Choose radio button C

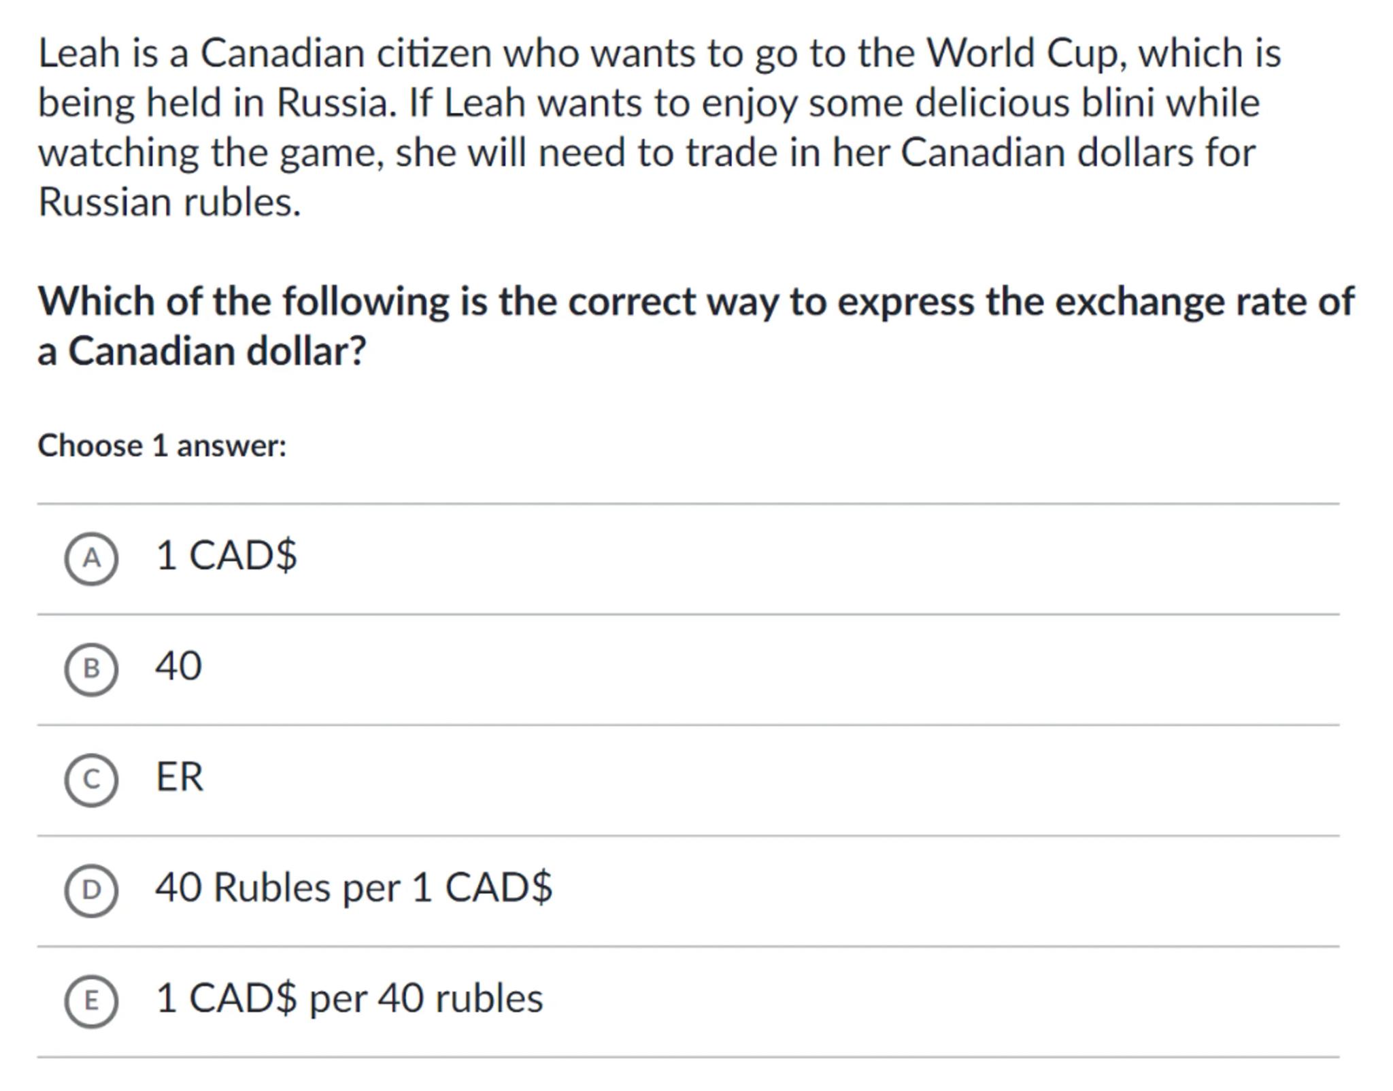click(x=91, y=779)
